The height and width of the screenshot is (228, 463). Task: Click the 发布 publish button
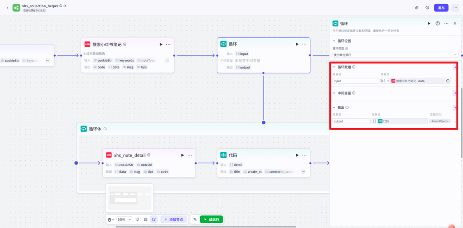[441, 8]
